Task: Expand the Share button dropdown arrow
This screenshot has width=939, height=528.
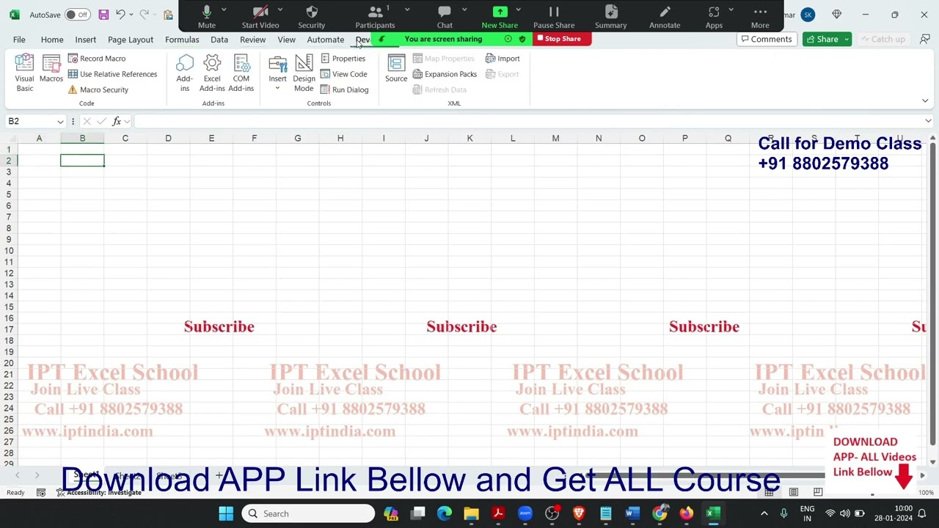Action: click(x=847, y=39)
